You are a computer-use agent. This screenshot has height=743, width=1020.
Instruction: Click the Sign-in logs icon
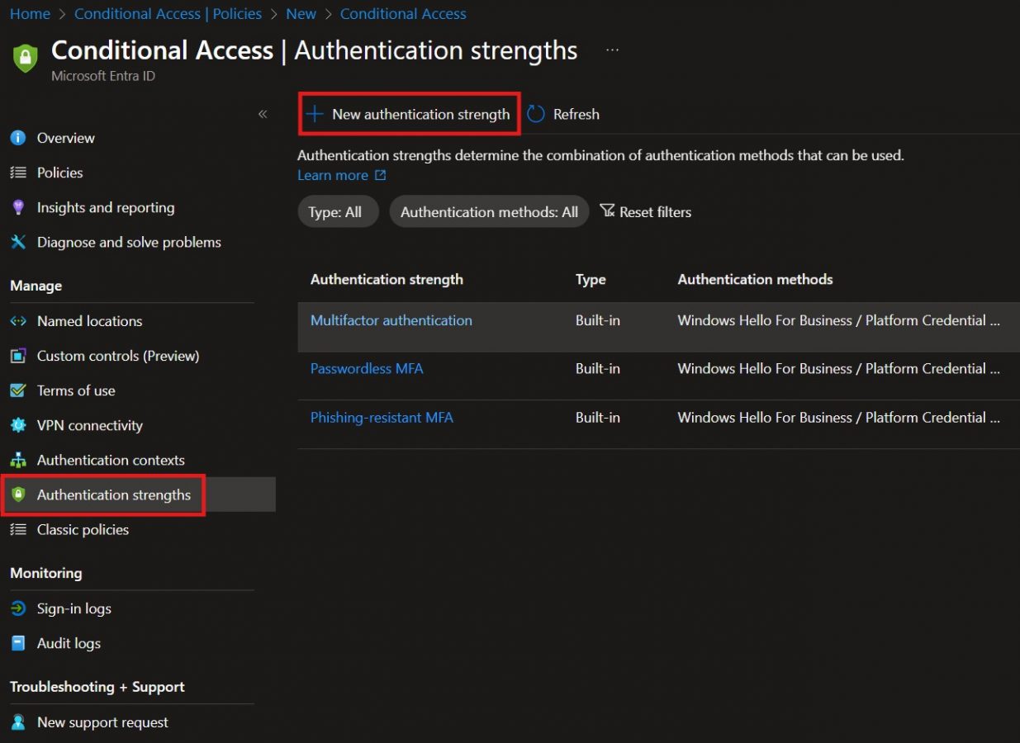click(18, 608)
